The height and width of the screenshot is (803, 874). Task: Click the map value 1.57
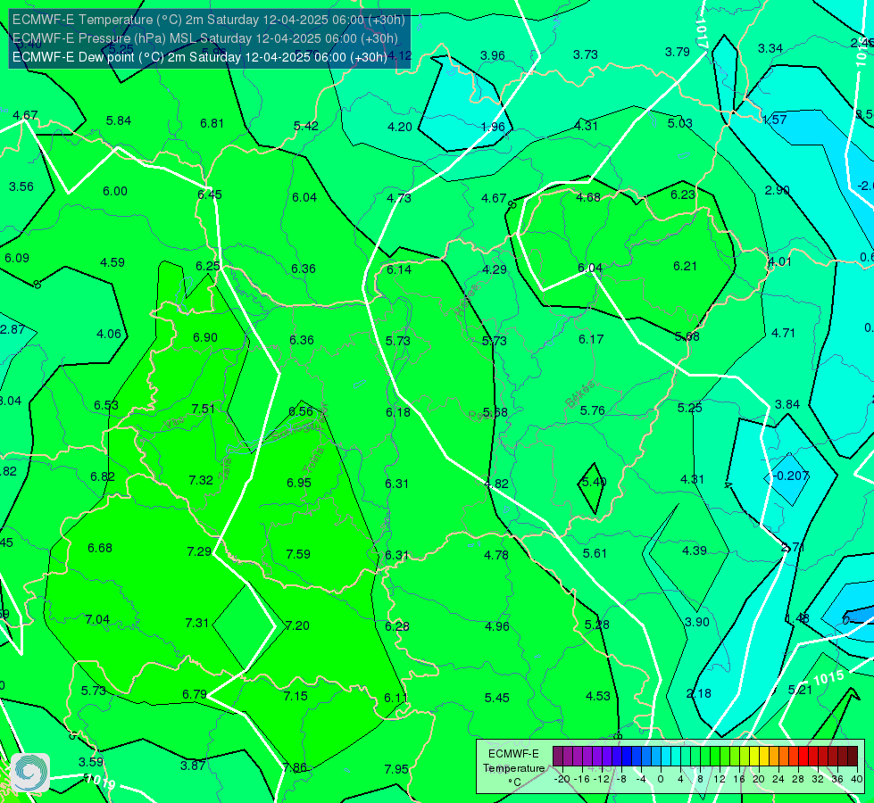click(x=774, y=120)
